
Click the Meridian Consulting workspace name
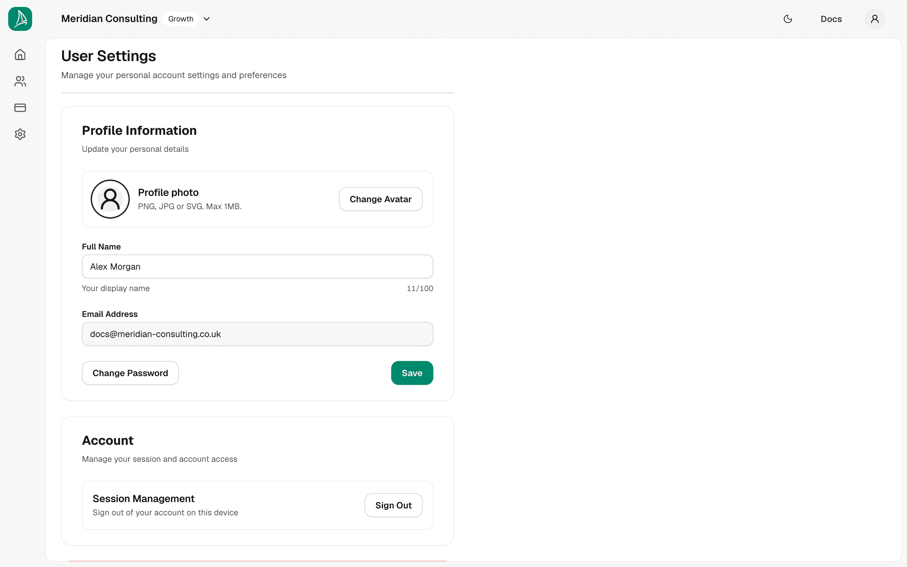tap(109, 19)
